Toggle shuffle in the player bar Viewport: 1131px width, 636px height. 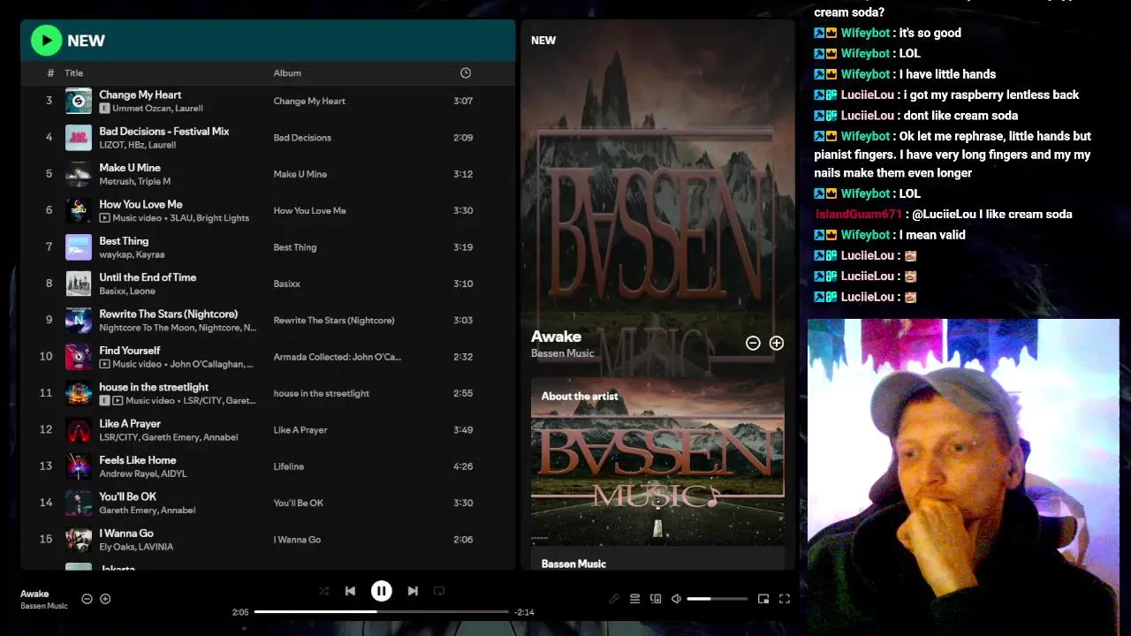coord(323,591)
